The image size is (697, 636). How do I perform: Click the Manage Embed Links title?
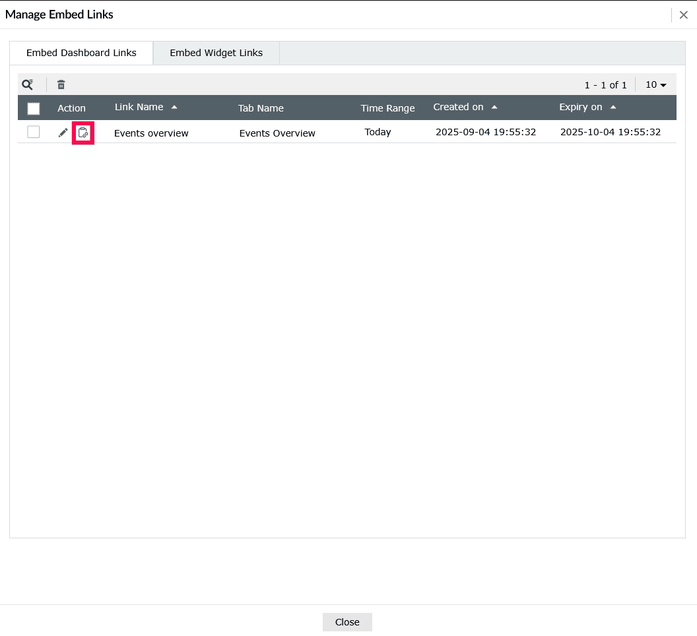click(x=59, y=15)
